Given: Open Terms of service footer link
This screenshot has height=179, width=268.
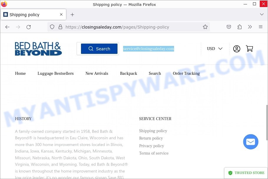Looking at the screenshot, I should coord(154,153).
